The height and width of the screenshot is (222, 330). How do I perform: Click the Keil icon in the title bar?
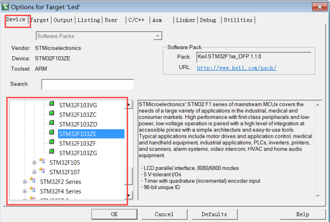click(x=5, y=7)
